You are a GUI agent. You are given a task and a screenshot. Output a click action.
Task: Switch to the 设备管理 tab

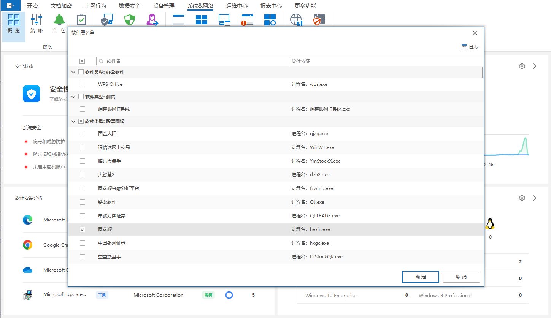click(164, 6)
